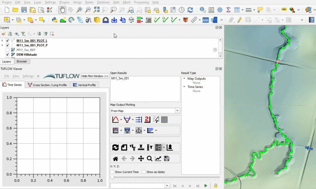The height and width of the screenshot is (189, 316).
Task: Click the magnifier zoom icon in plot toolbar
Action: pyautogui.click(x=149, y=159)
